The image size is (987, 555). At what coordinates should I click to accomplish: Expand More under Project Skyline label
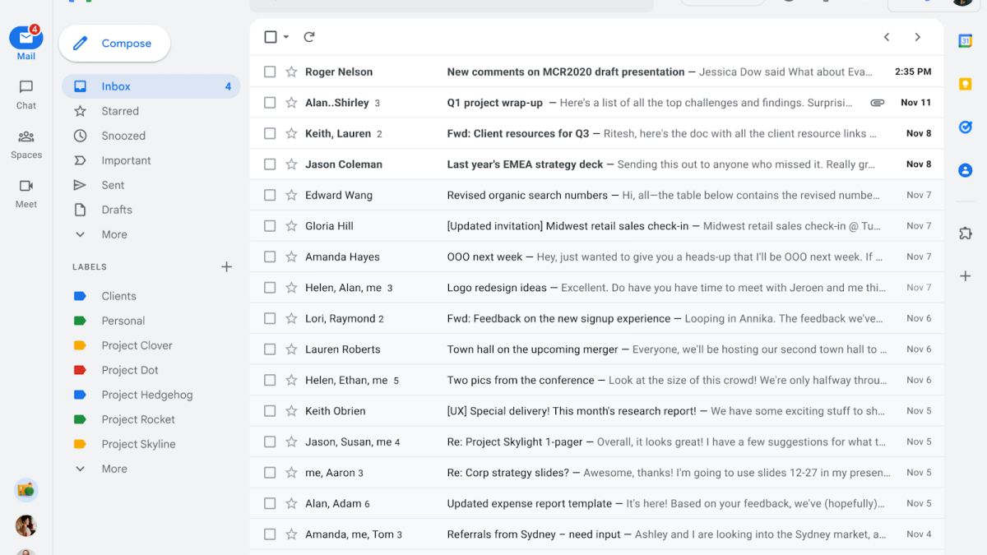(x=114, y=469)
